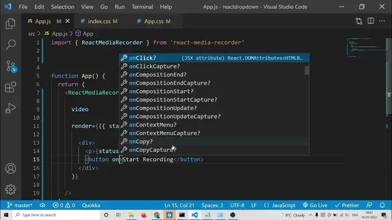The height and width of the screenshot is (220, 392).
Task: Open the Accounts menu icon
Action: [10, 169]
